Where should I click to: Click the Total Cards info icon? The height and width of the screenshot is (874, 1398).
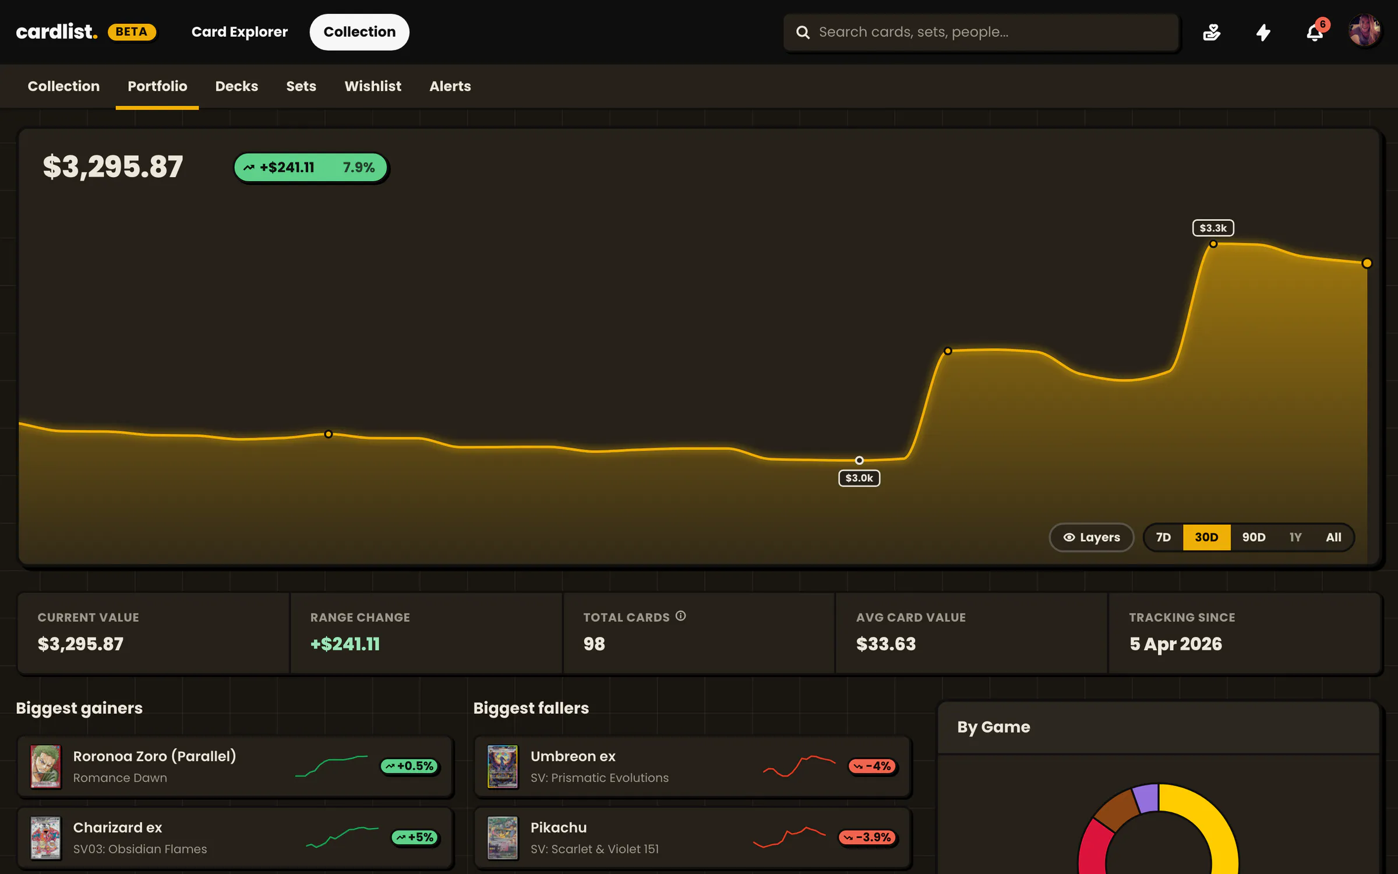(x=680, y=616)
